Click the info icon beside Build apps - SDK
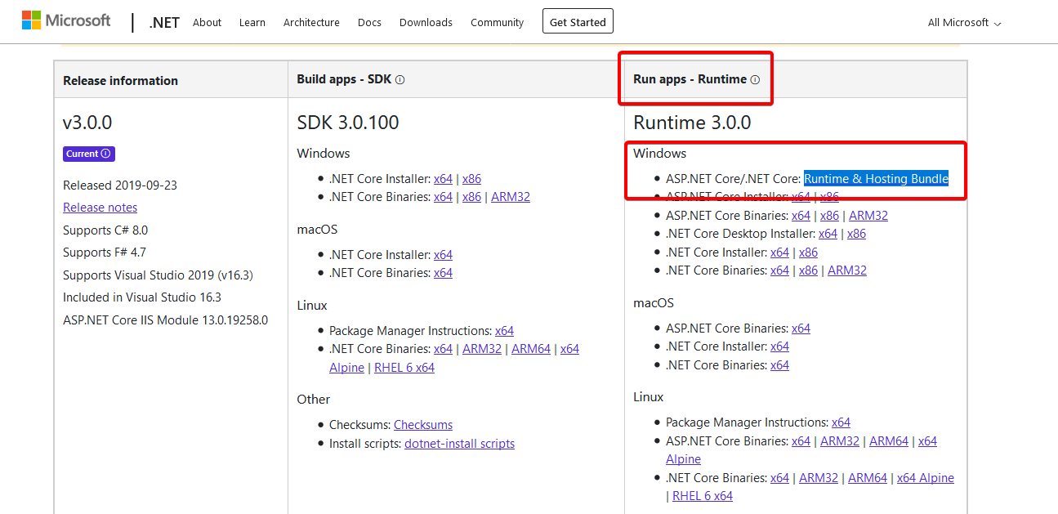Image resolution: width=1058 pixels, height=514 pixels. [x=400, y=80]
